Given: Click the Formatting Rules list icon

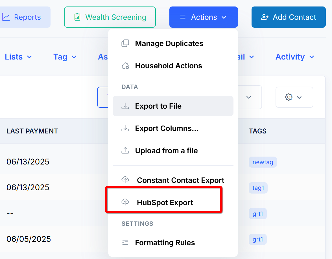Looking at the screenshot, I should (125, 242).
